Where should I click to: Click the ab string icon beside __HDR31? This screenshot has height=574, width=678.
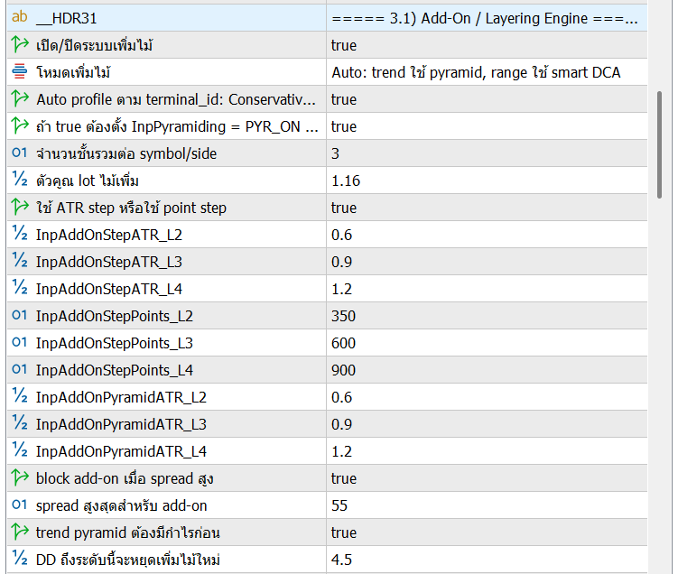pyautogui.click(x=19, y=18)
